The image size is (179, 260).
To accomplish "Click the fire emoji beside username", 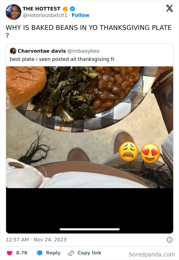I will point(65,9).
